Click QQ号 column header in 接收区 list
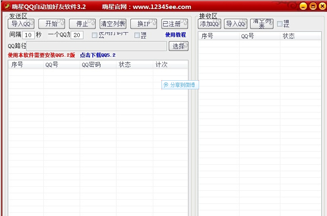This screenshot has height=216, width=327. point(260,36)
